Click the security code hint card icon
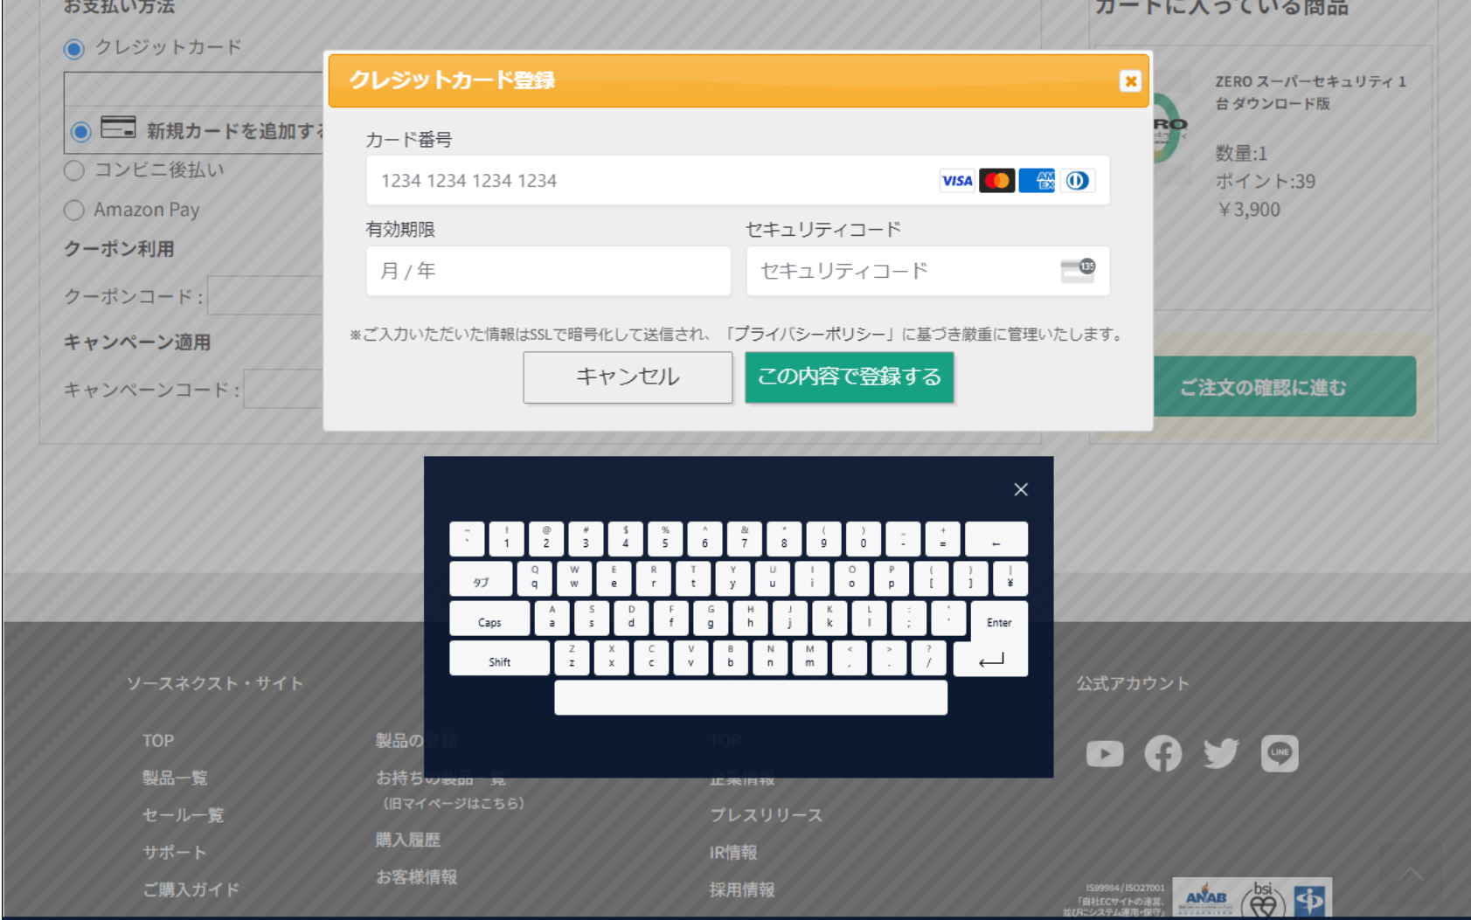Image resolution: width=1471 pixels, height=920 pixels. click(1078, 271)
